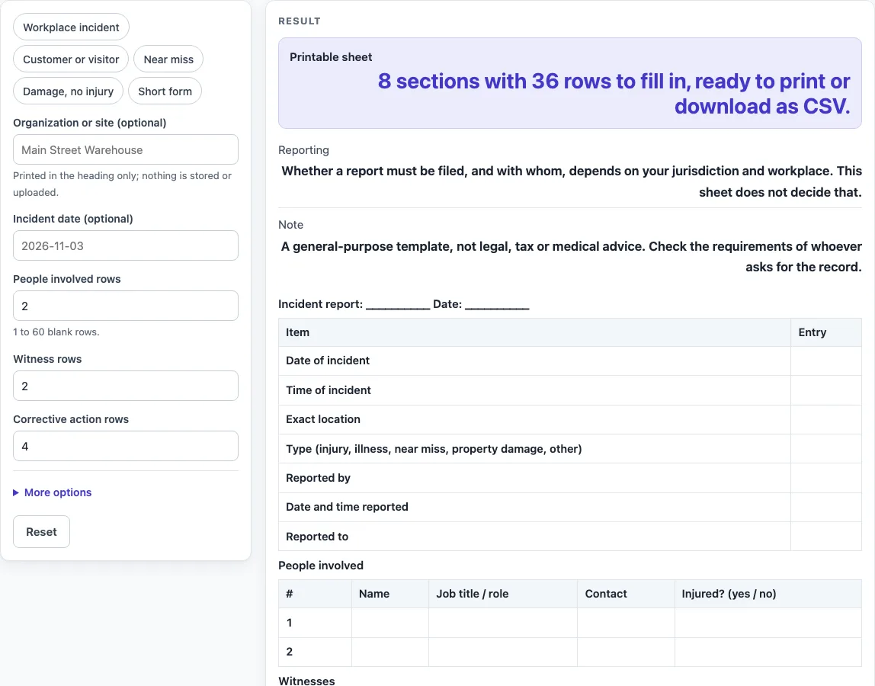Click the Injured? (yes / no) header
This screenshot has width=875, height=686.
(768, 594)
